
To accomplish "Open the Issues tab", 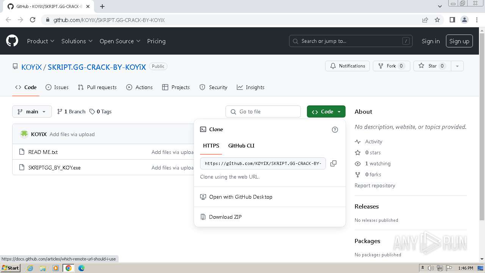I will click(x=57, y=87).
